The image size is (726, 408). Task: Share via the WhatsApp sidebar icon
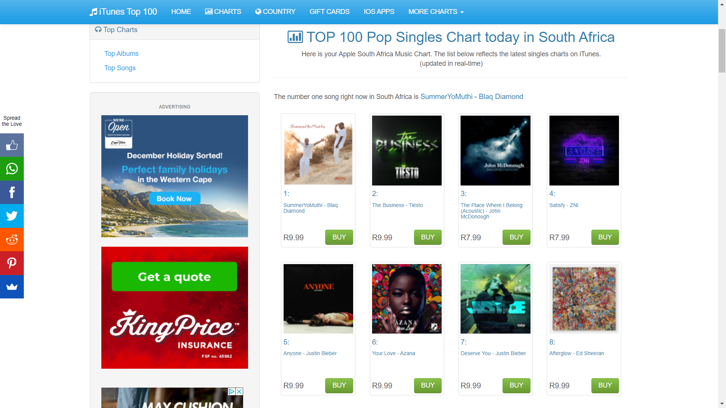[x=12, y=169]
